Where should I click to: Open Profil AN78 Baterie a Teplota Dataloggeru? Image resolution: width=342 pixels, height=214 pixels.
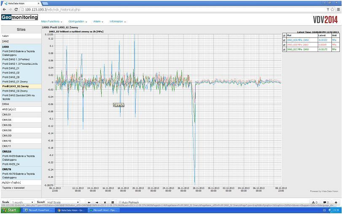19,176
